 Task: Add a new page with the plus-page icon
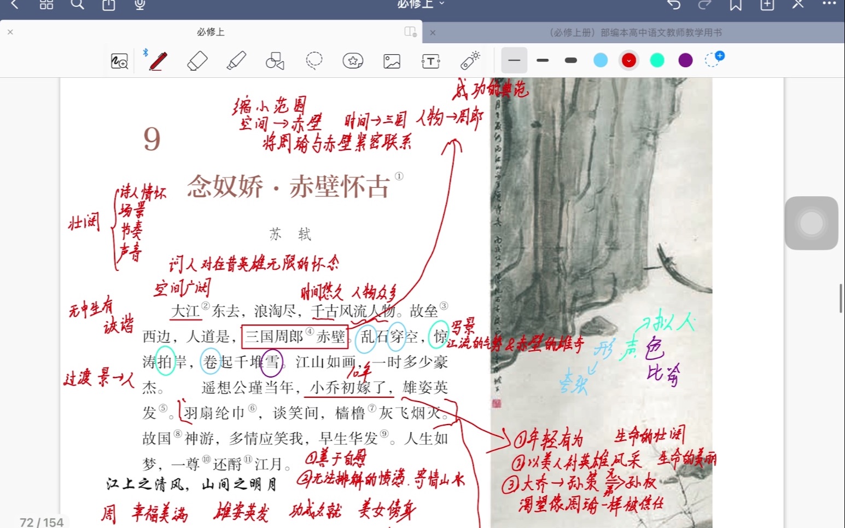point(767,4)
